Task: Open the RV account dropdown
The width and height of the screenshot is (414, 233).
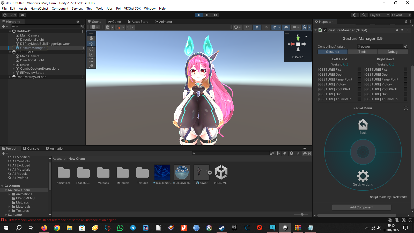Action: coord(10,15)
